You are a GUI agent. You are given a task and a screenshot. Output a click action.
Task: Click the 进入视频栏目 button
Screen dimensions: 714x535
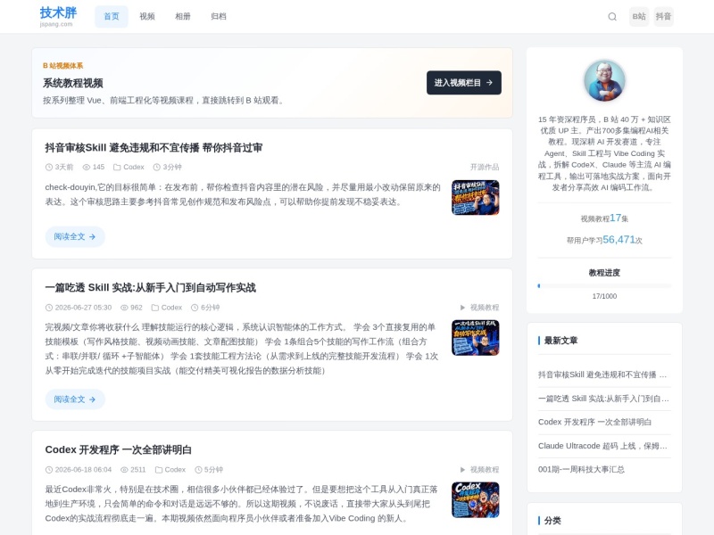[463, 82]
